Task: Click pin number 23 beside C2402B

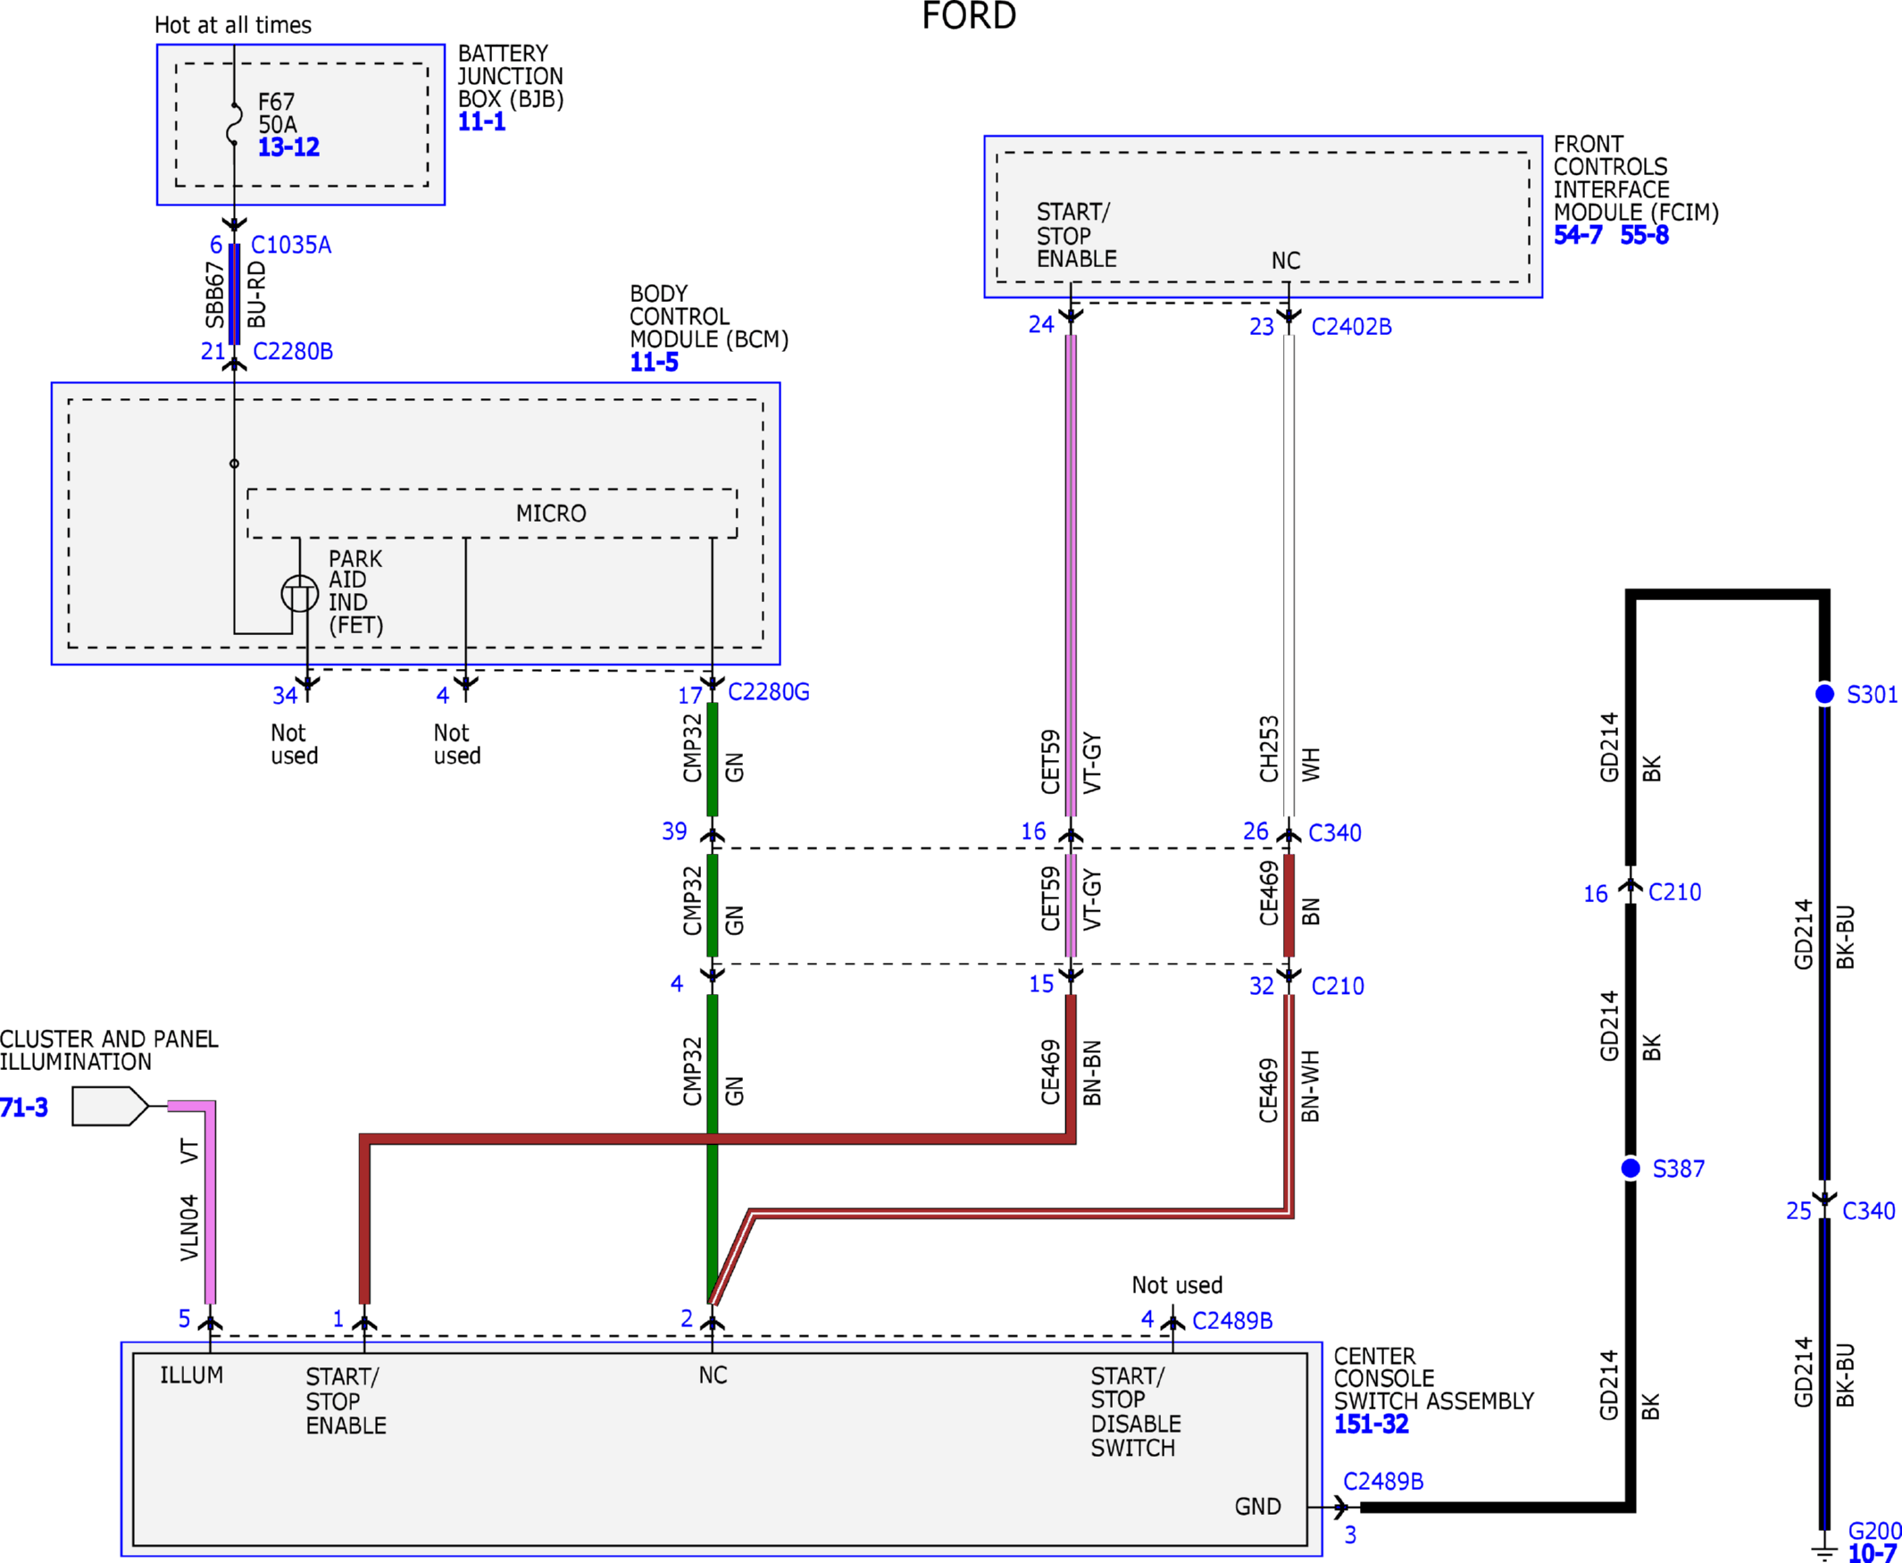Action: [1262, 327]
